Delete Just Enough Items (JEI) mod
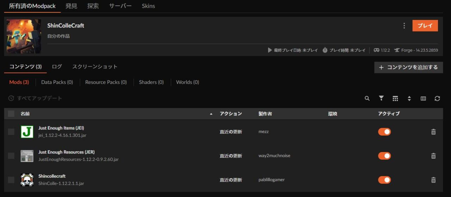451x197 pixels. 433,132
